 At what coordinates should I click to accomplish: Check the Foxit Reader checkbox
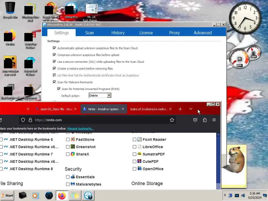coord(135,140)
